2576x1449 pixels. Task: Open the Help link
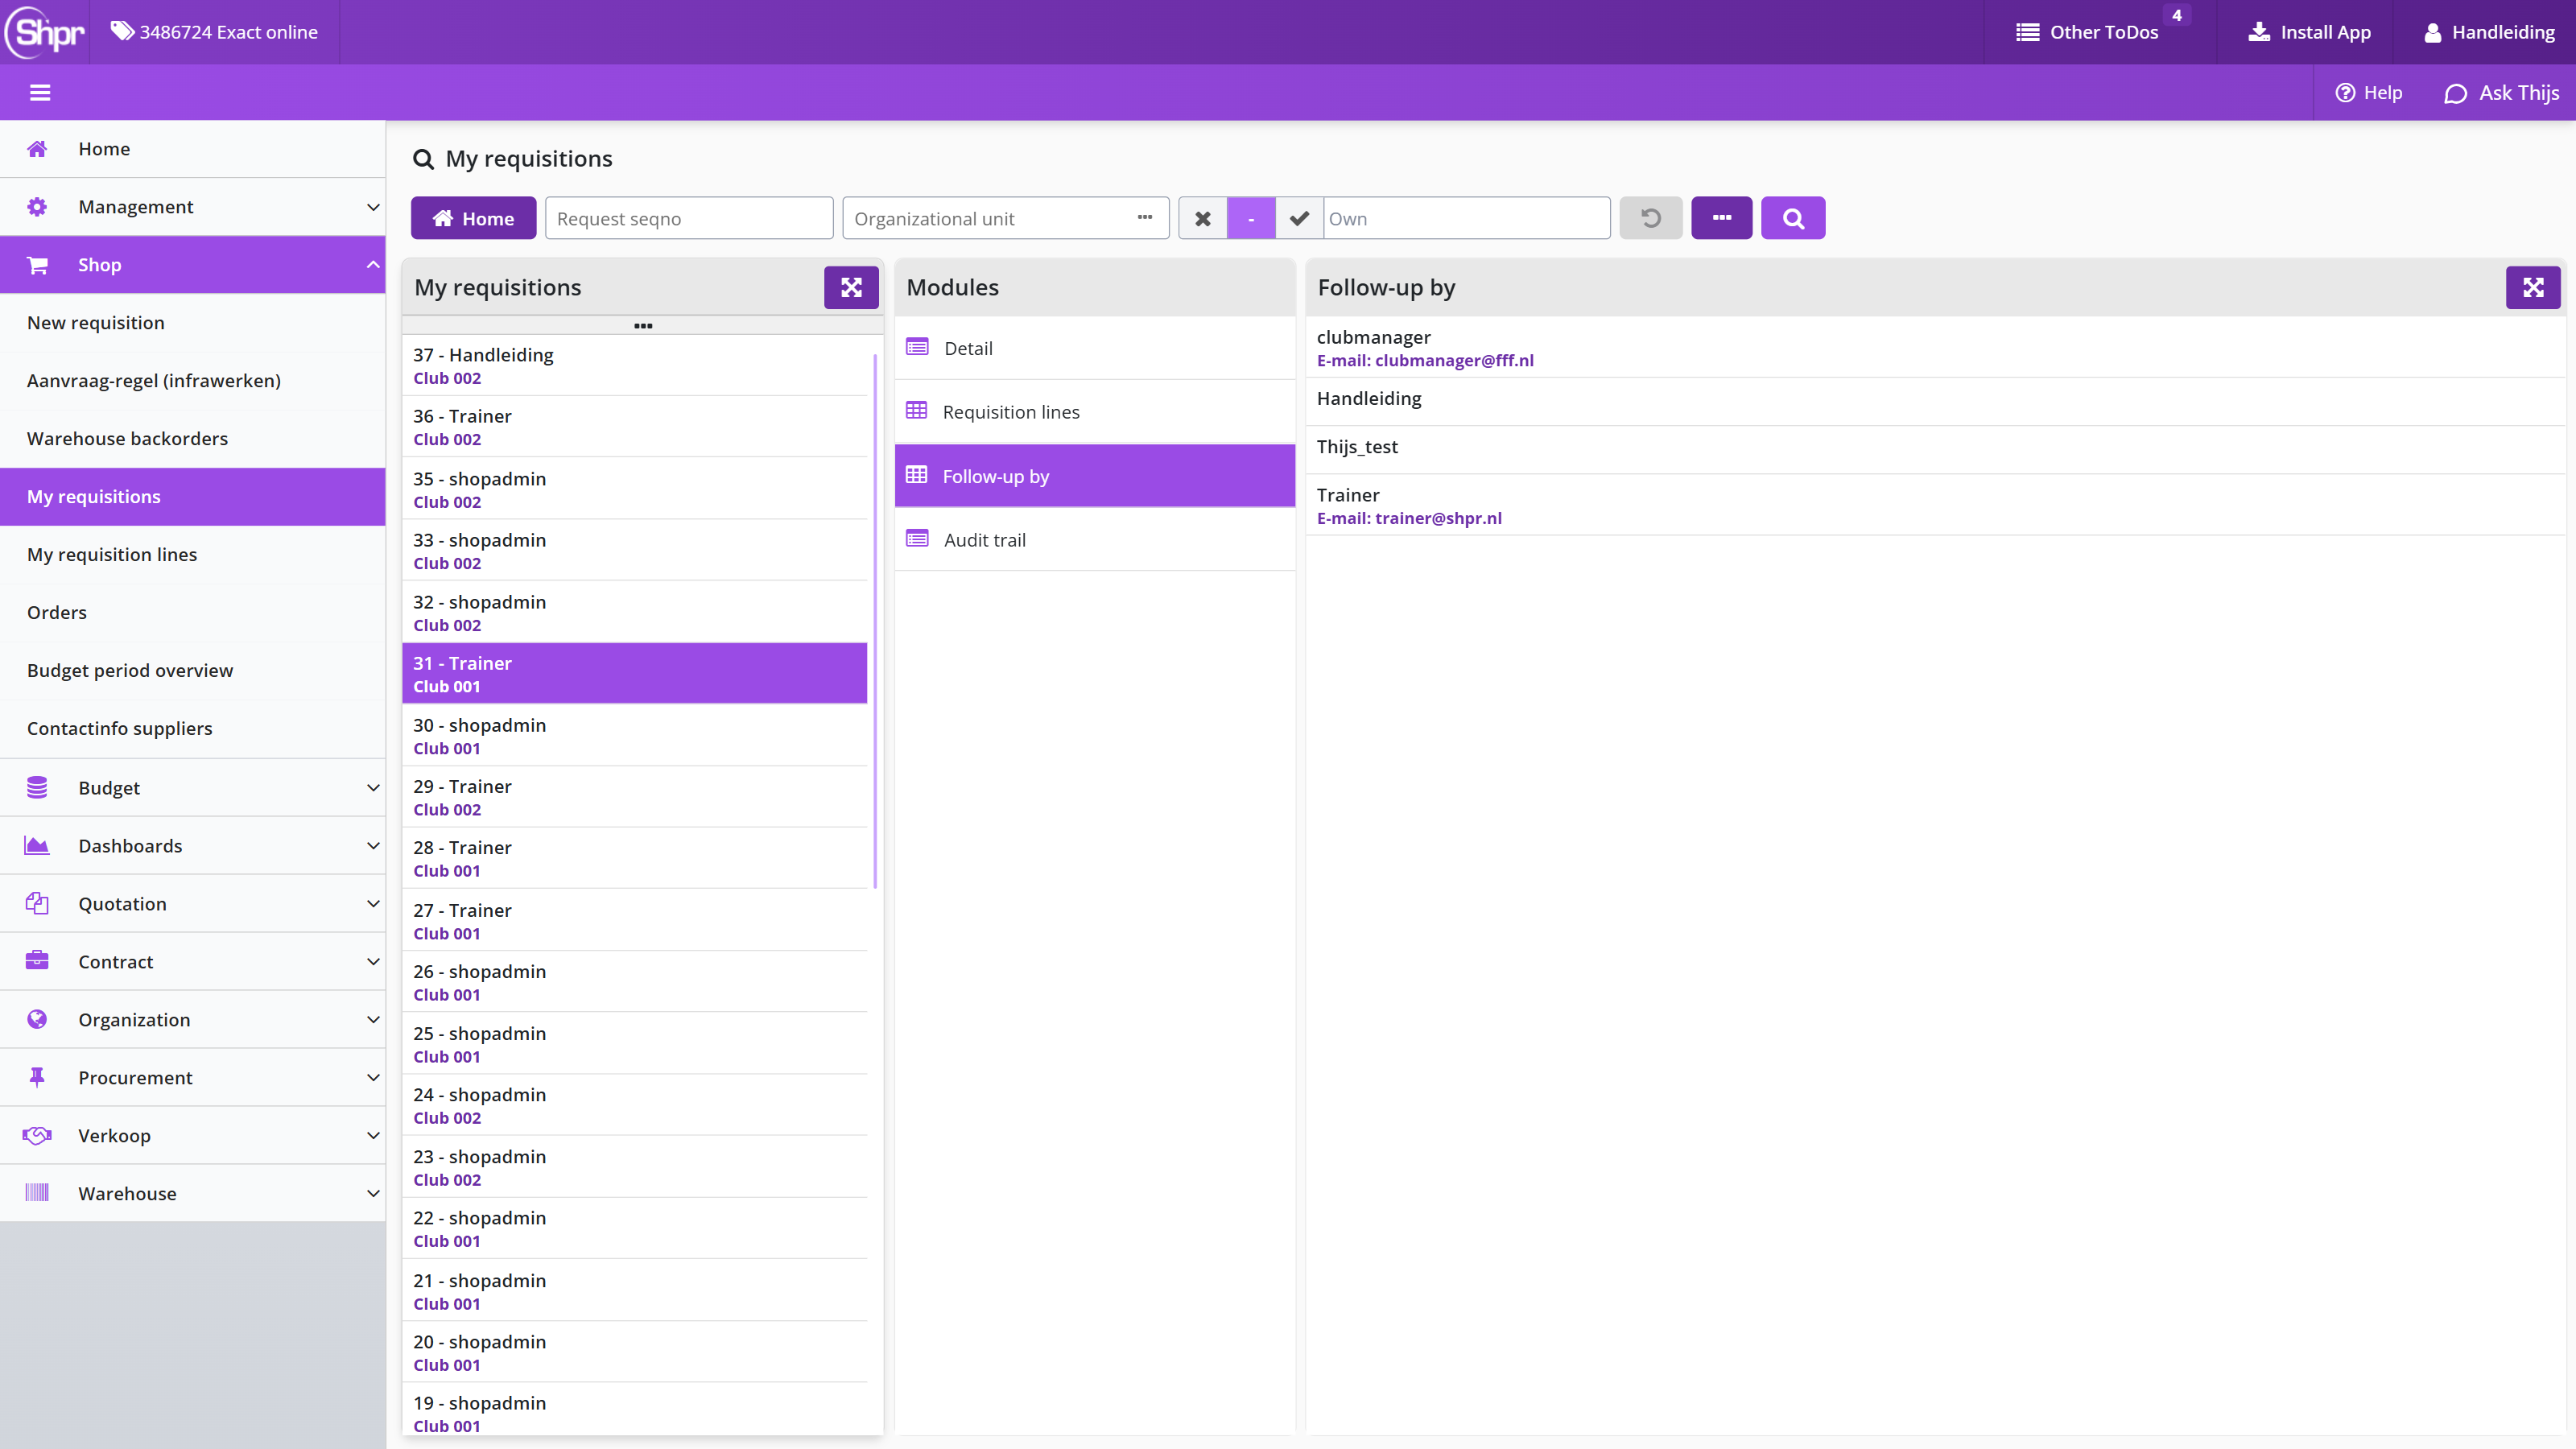(2368, 93)
